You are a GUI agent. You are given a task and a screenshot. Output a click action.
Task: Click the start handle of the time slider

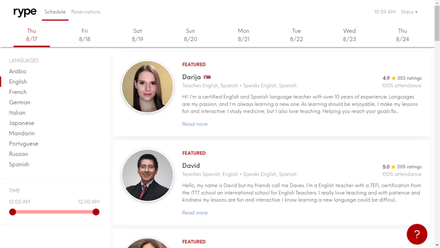pyautogui.click(x=12, y=212)
